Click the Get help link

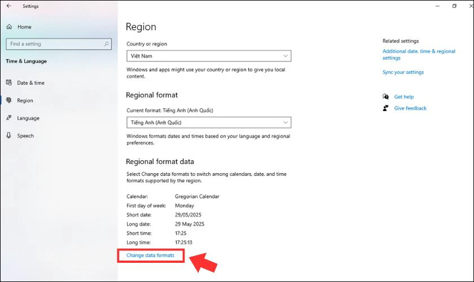point(404,96)
